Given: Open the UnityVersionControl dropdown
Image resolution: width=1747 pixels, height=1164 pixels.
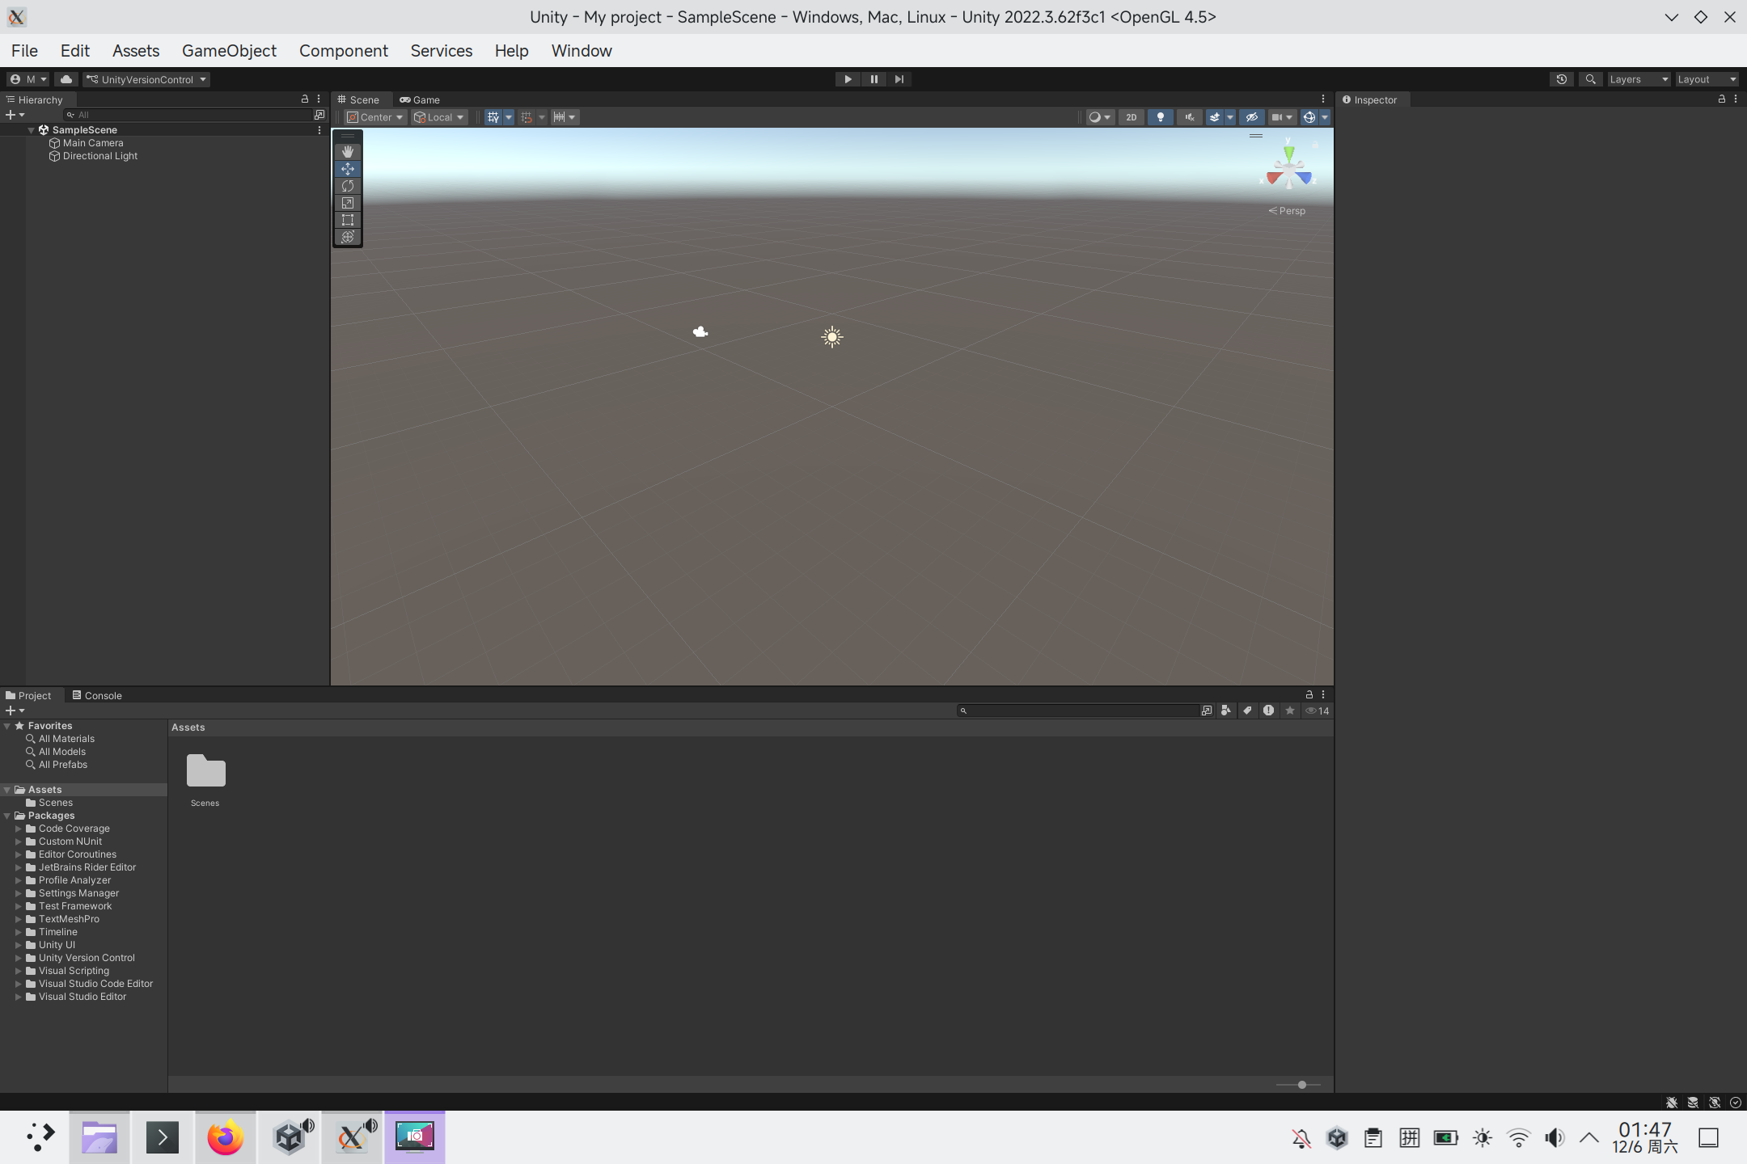Looking at the screenshot, I should [x=146, y=79].
